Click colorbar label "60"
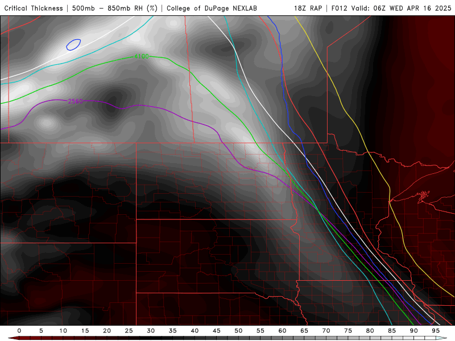 click(x=282, y=331)
